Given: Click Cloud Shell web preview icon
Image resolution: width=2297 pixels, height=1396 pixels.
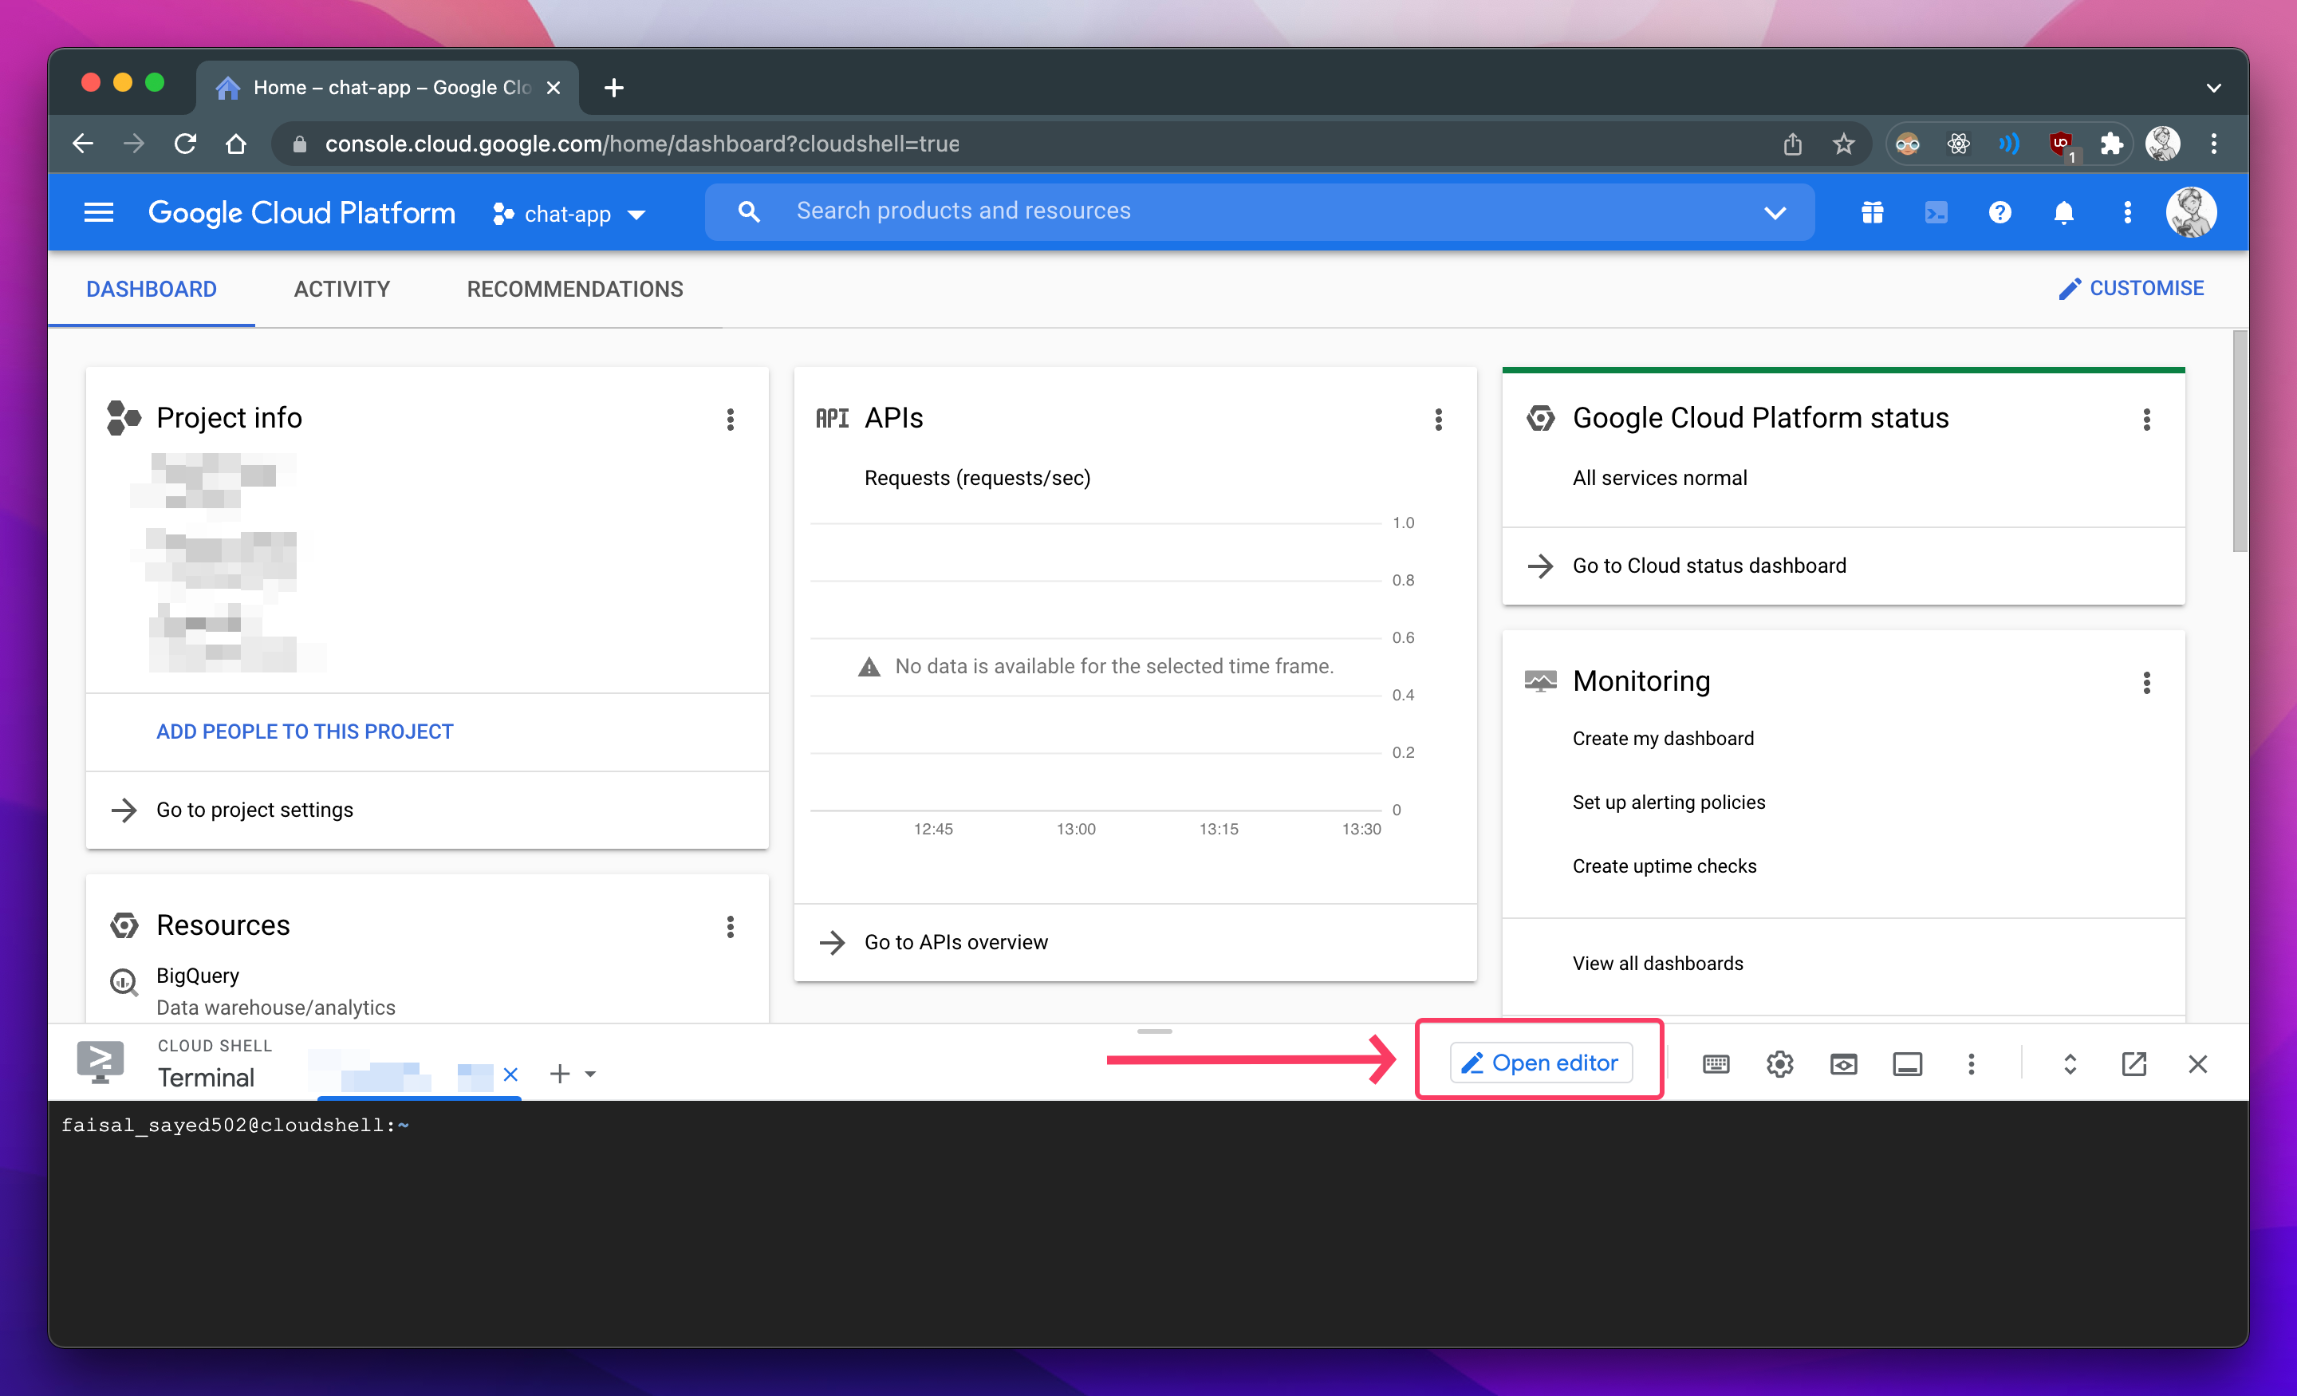Looking at the screenshot, I should pyautogui.click(x=1843, y=1064).
